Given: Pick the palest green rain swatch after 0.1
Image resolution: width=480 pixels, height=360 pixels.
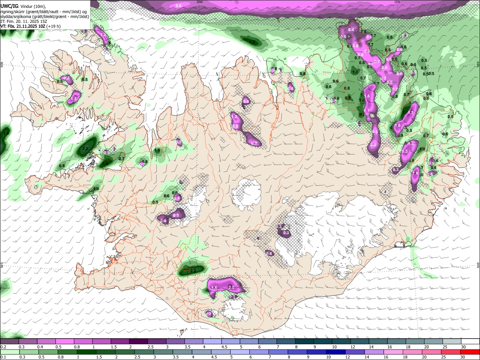Looking at the screenshot, I should (x=9, y=352).
